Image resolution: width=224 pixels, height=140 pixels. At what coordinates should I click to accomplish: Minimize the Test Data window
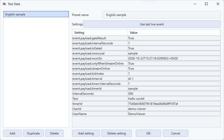(x=195, y=4)
